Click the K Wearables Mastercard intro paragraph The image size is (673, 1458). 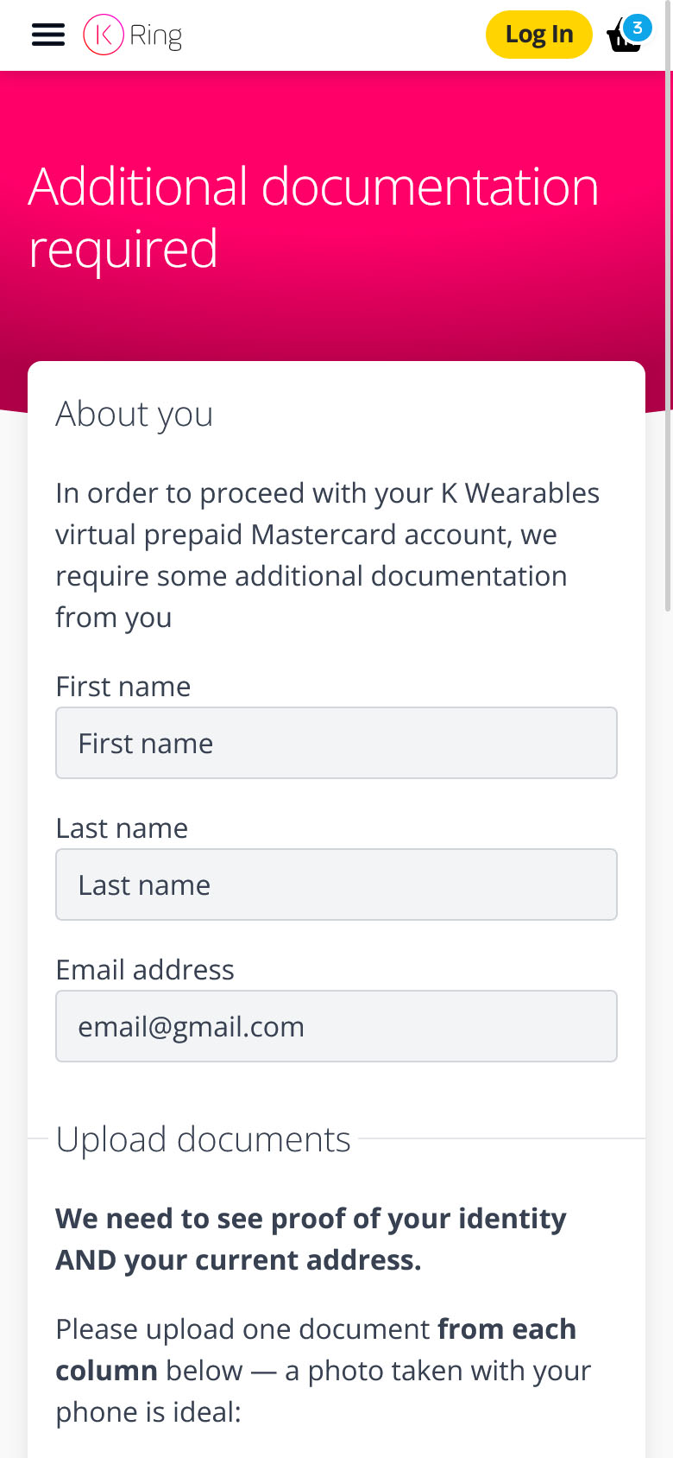click(328, 555)
